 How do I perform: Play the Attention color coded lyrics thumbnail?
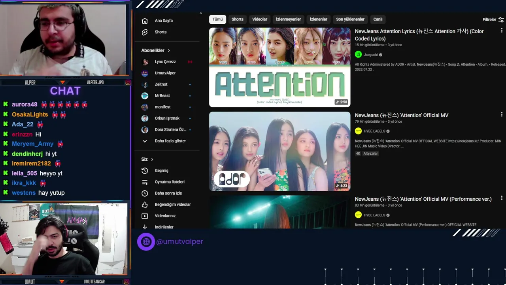(279, 67)
